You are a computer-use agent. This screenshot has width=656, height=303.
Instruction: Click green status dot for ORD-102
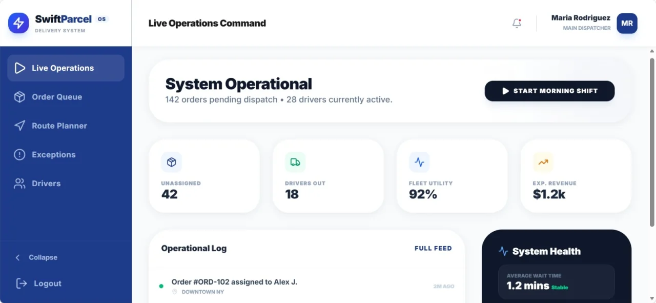[161, 286]
